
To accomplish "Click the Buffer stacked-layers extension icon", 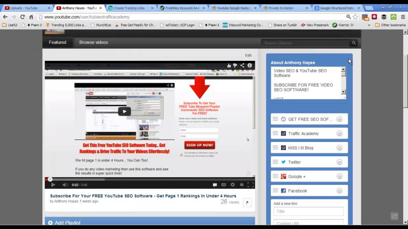I will click(x=384, y=17).
